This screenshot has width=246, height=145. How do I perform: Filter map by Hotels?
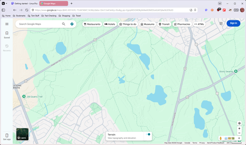point(110,24)
